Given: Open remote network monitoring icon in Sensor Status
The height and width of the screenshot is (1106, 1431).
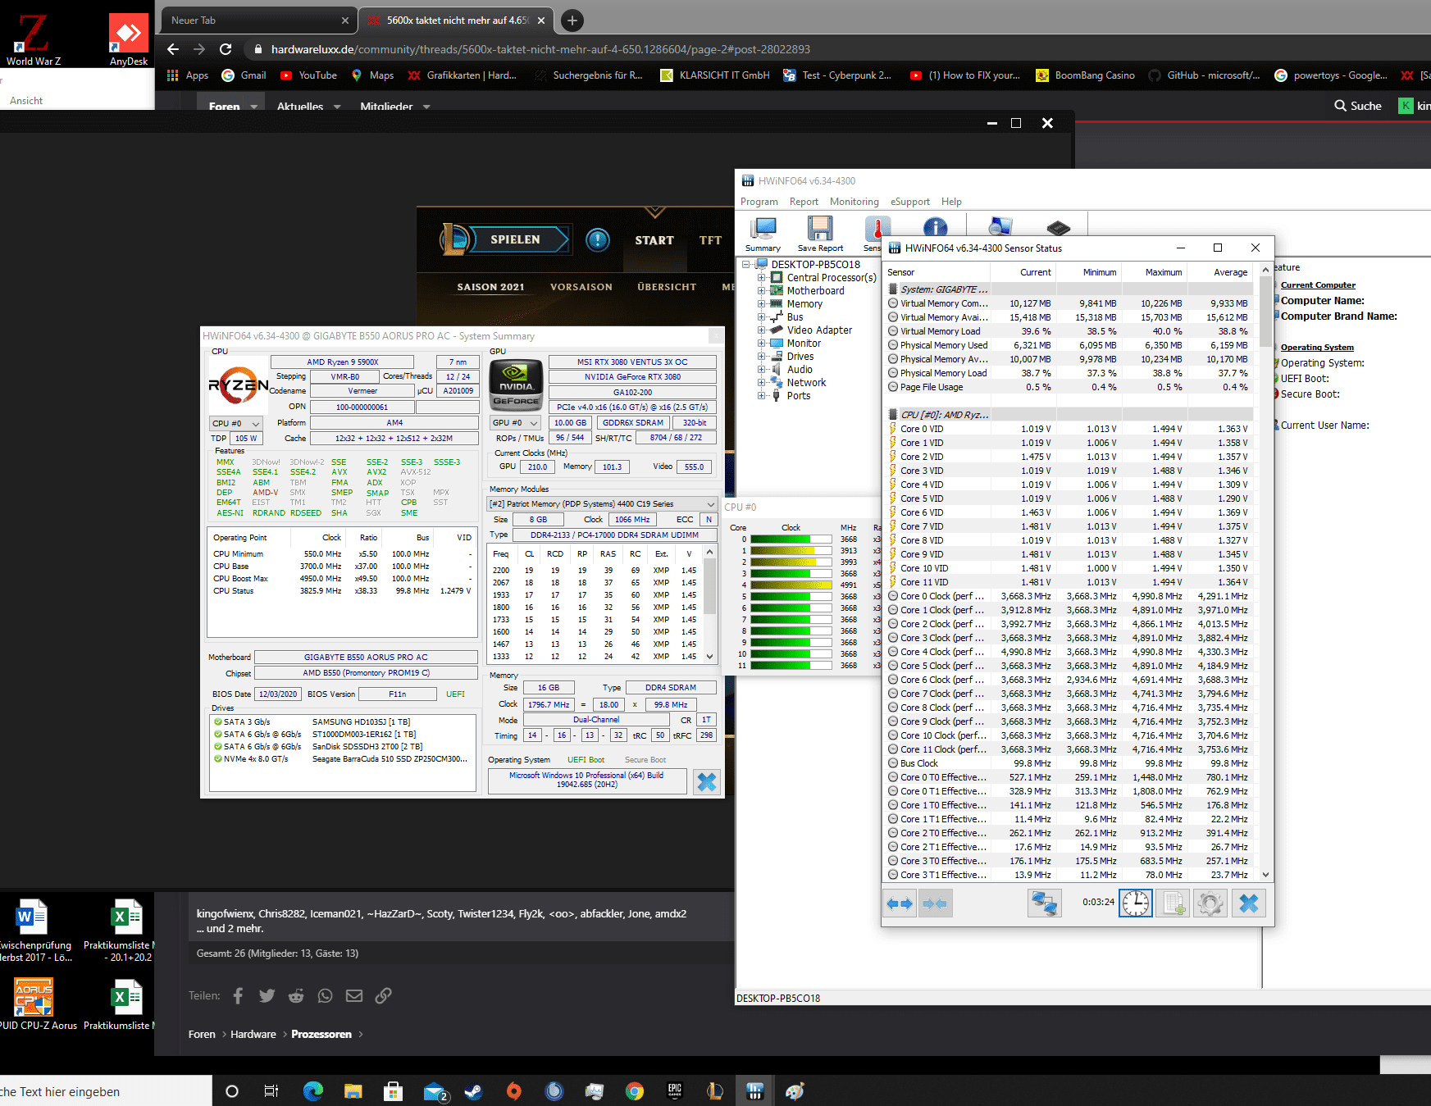Looking at the screenshot, I should pyautogui.click(x=1045, y=903).
